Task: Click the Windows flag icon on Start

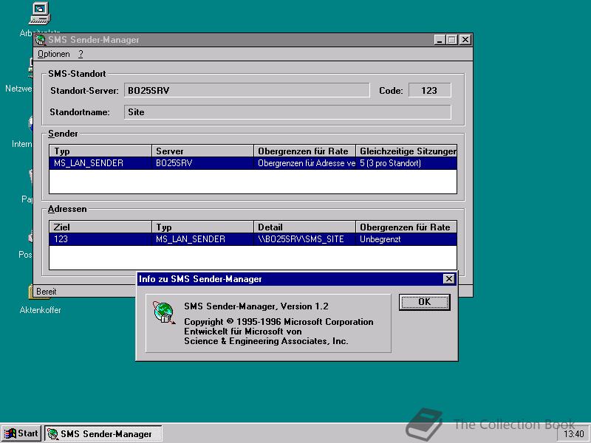Action: [x=10, y=433]
